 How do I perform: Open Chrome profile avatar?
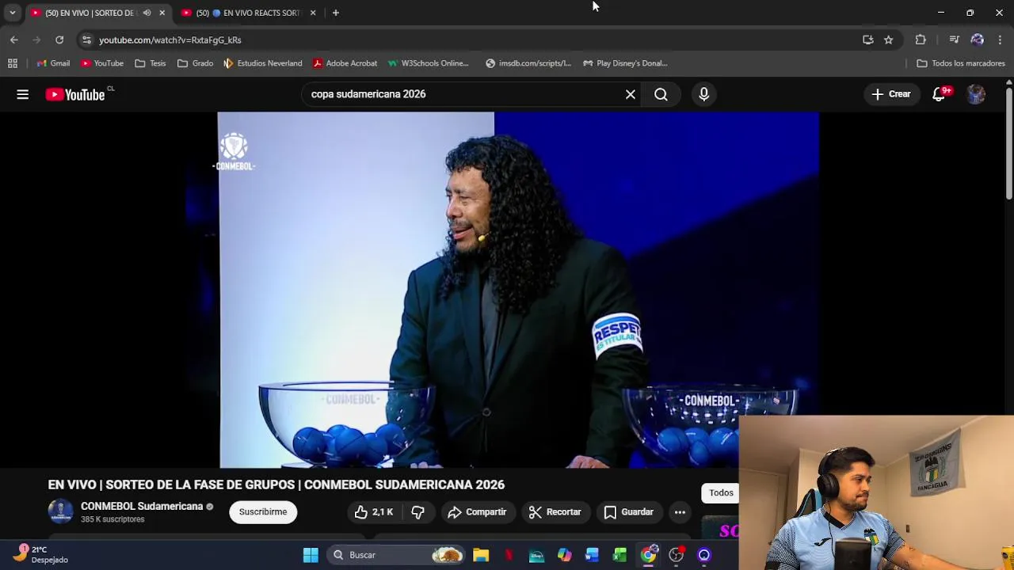(977, 40)
